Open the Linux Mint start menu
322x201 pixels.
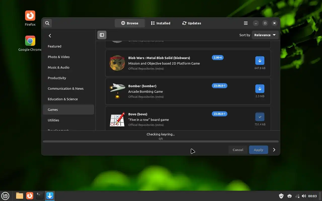point(5,196)
